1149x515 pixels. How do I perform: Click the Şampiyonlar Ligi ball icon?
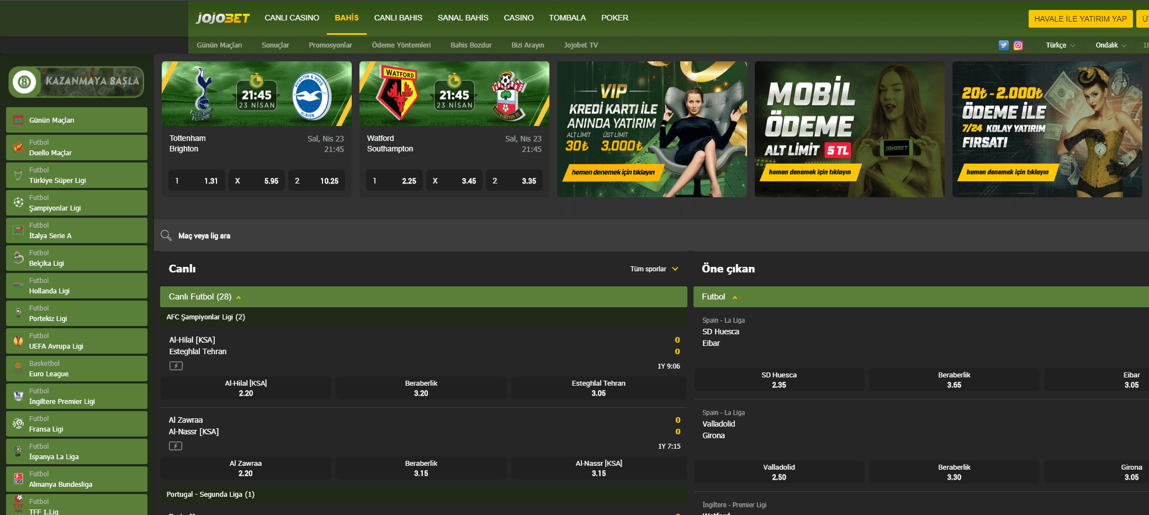[18, 202]
